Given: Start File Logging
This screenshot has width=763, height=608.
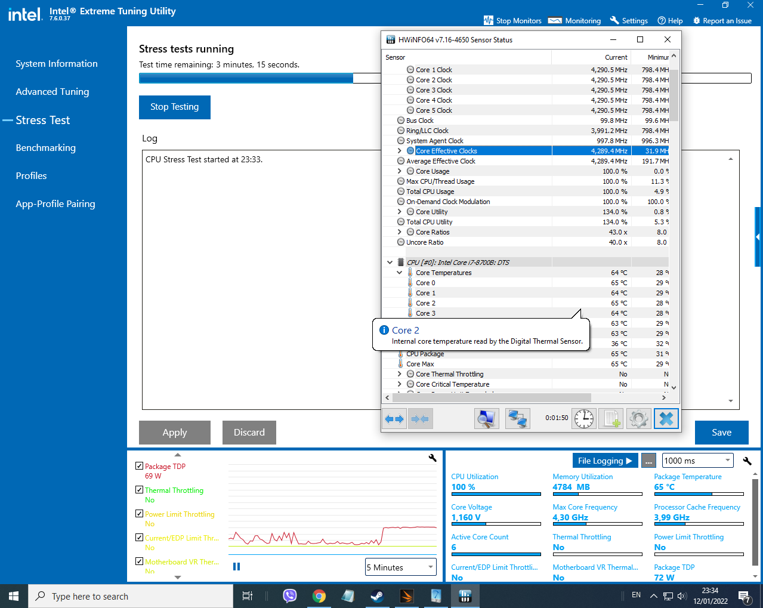Looking at the screenshot, I should pyautogui.click(x=605, y=461).
